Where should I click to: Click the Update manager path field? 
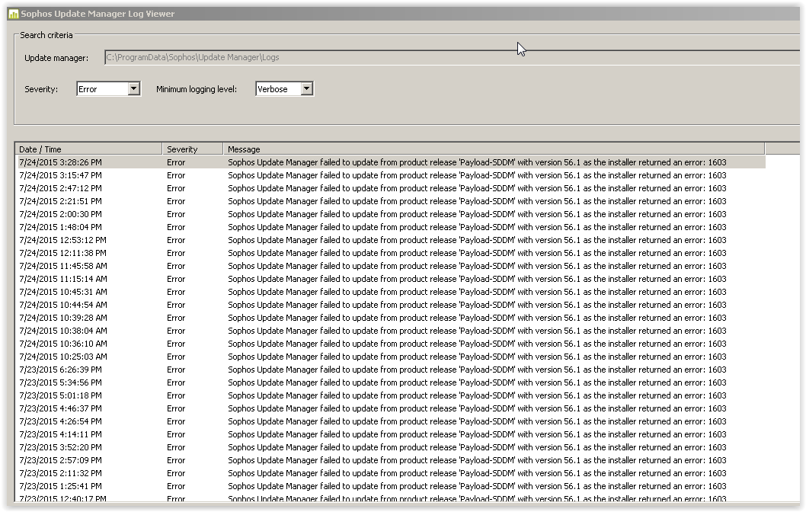[x=452, y=58]
